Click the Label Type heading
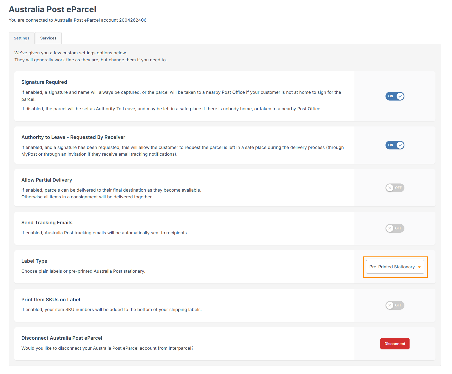Image resolution: width=452 pixels, height=374 pixels. click(x=34, y=261)
